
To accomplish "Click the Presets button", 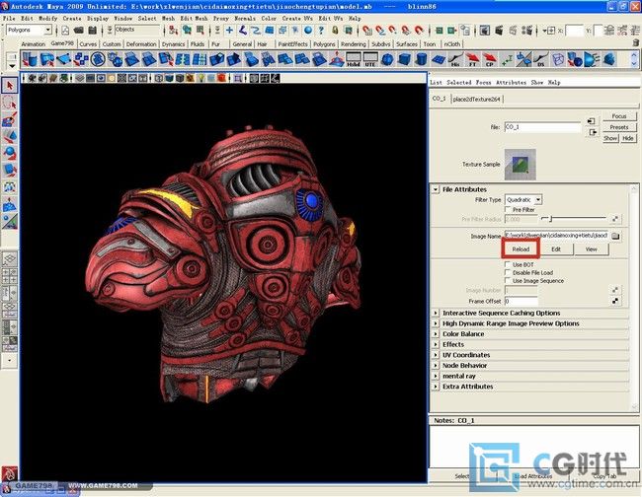I will pyautogui.click(x=618, y=127).
